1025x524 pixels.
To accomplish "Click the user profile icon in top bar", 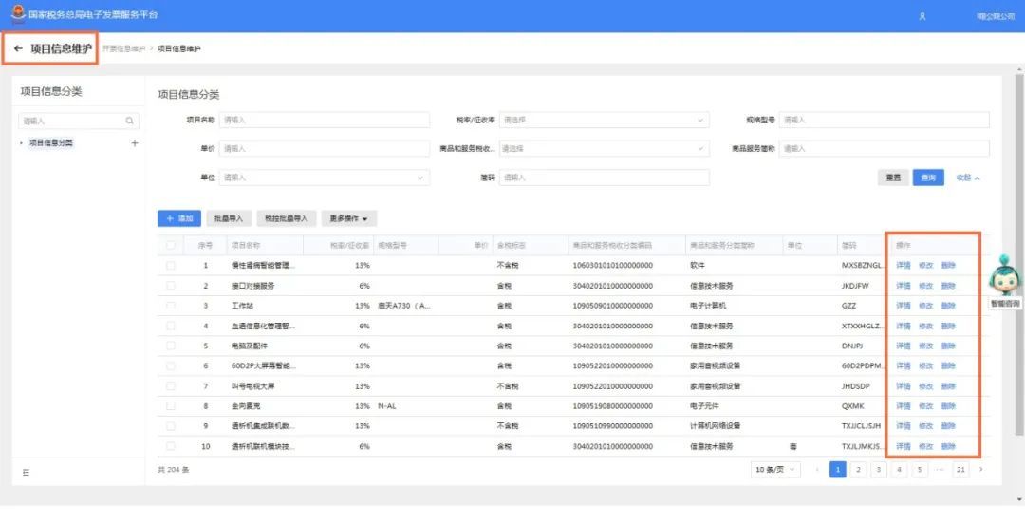I will click(x=922, y=16).
